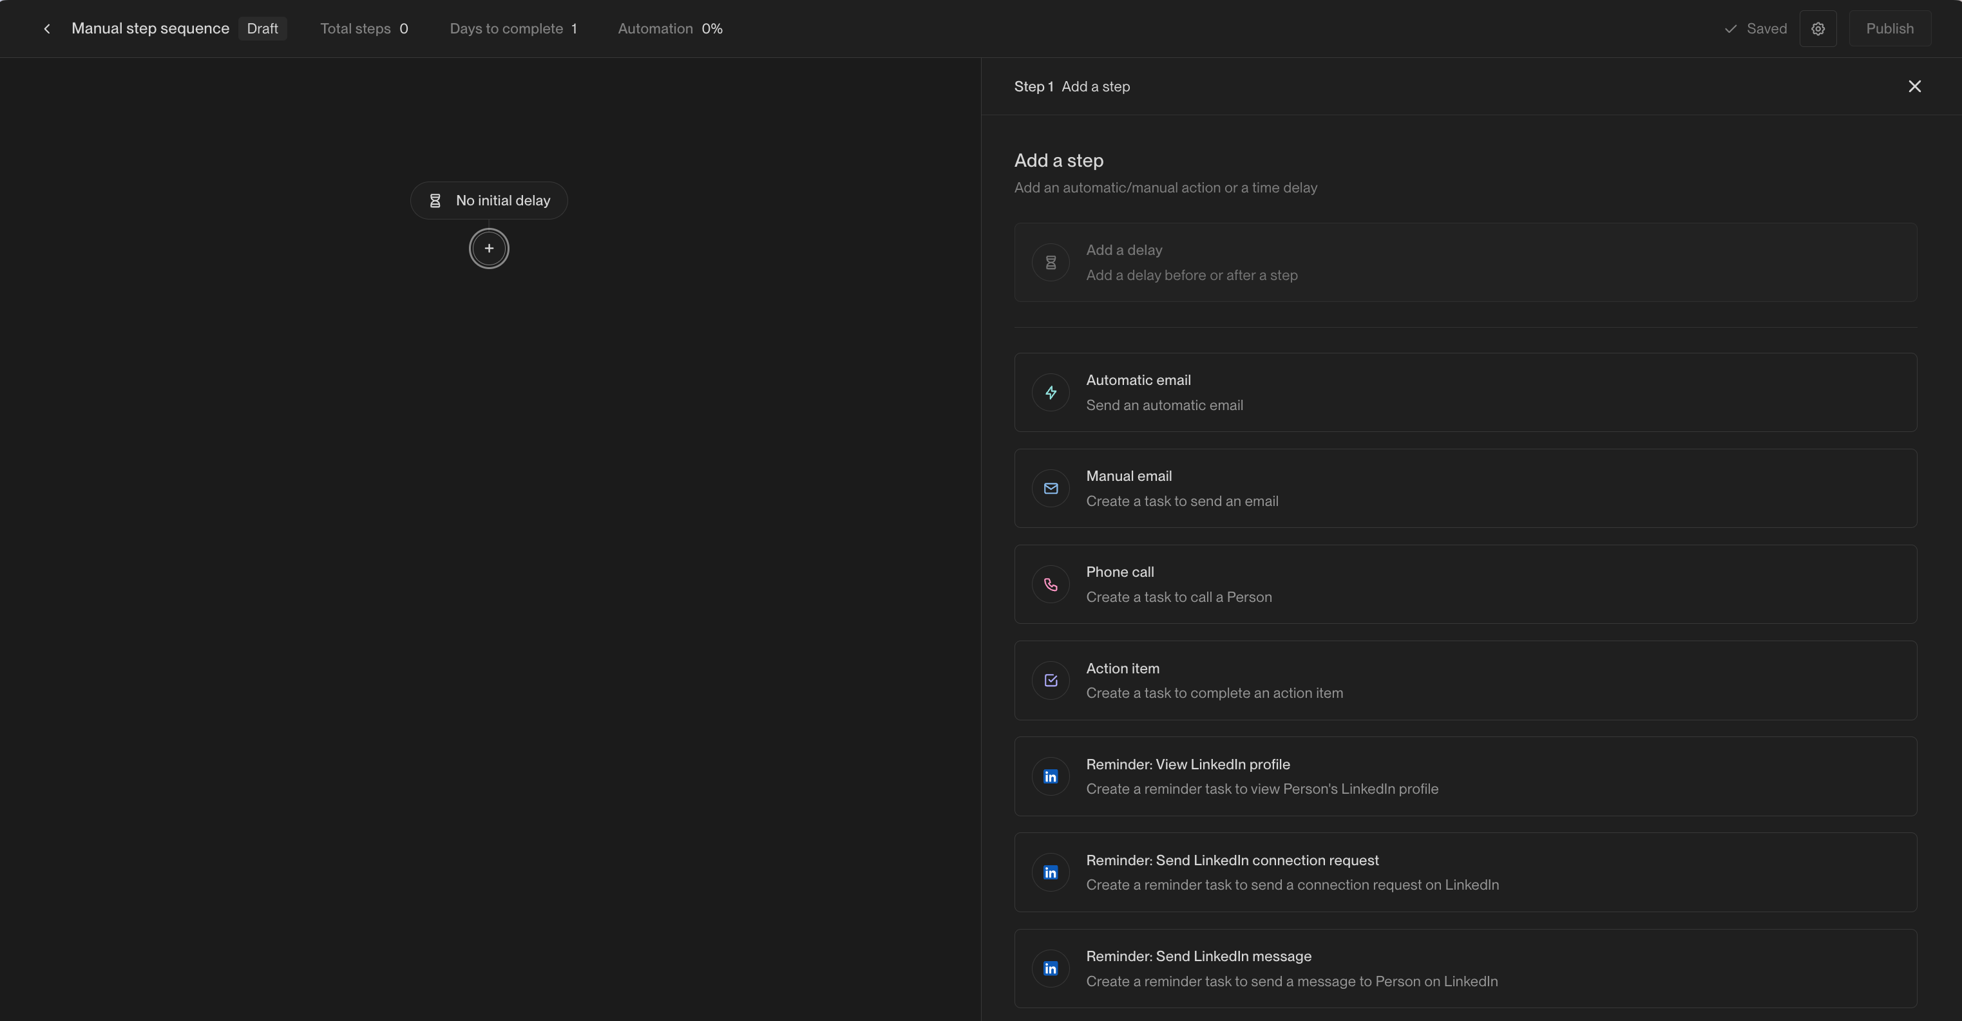Click the checkbox icon for Action item
Screen dimensions: 1962x1021
(x=1051, y=680)
